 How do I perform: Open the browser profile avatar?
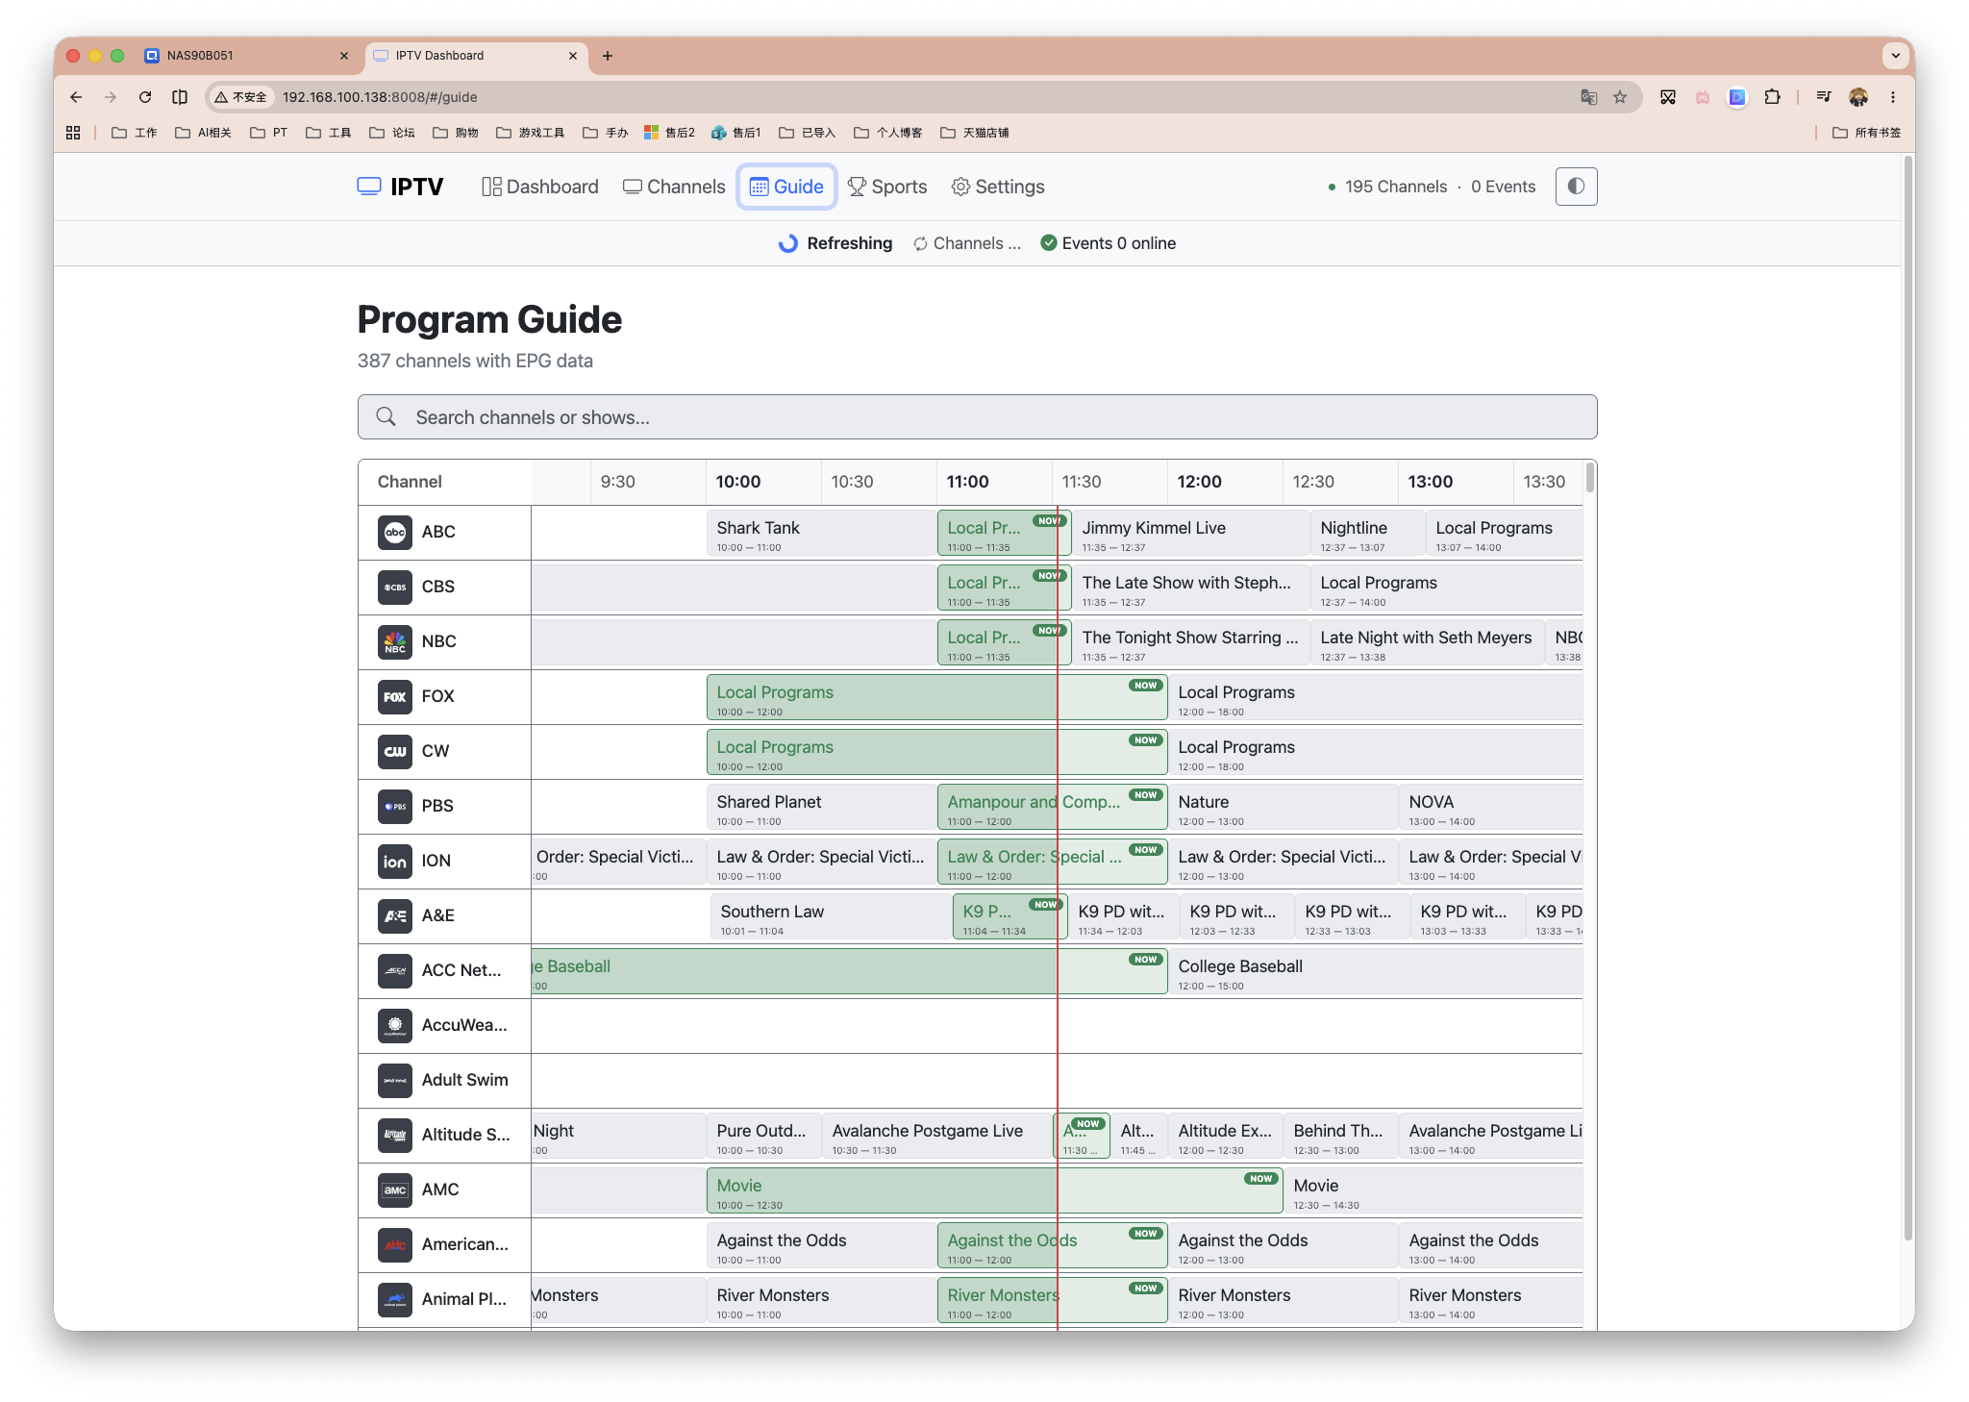(x=1858, y=97)
